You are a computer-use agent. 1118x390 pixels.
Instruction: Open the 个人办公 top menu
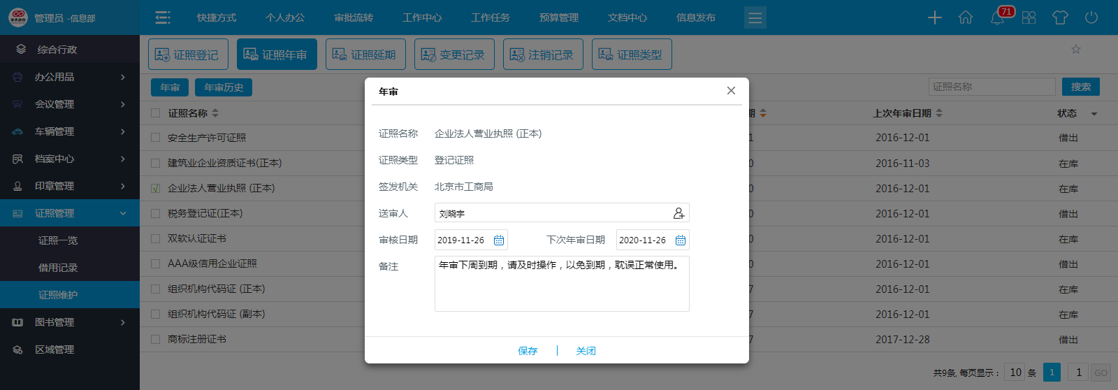[x=285, y=17]
